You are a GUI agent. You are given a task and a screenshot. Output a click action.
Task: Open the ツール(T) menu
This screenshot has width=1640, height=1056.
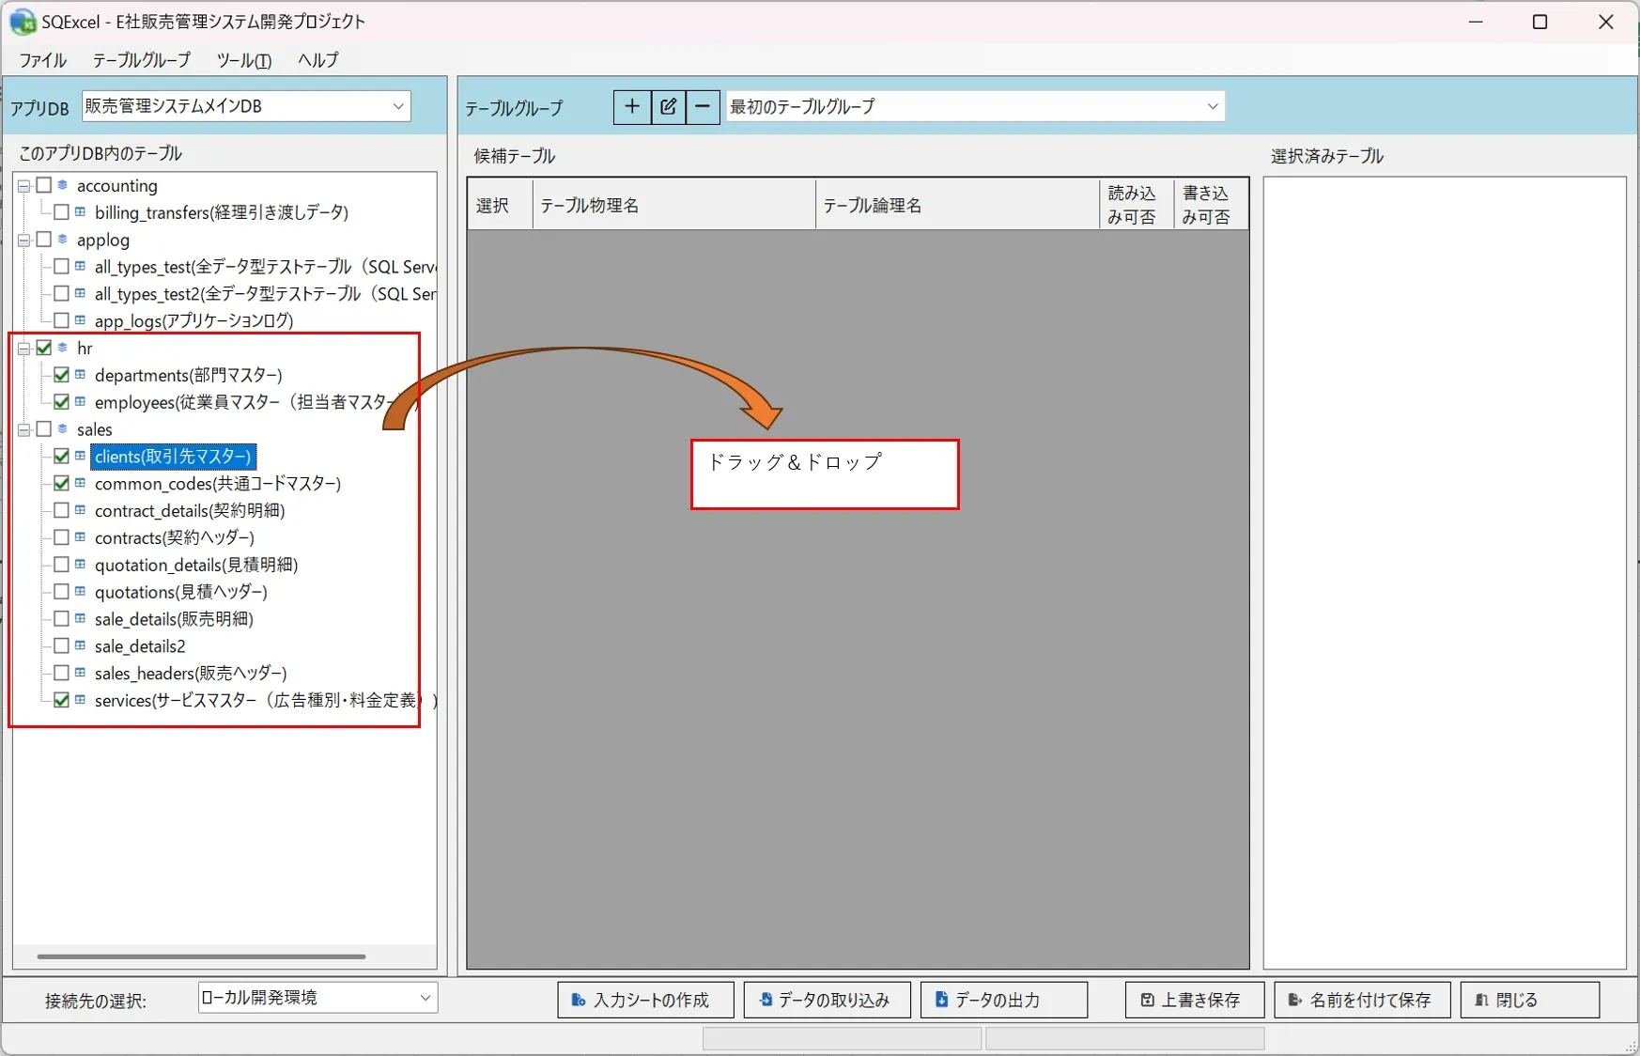244,60
